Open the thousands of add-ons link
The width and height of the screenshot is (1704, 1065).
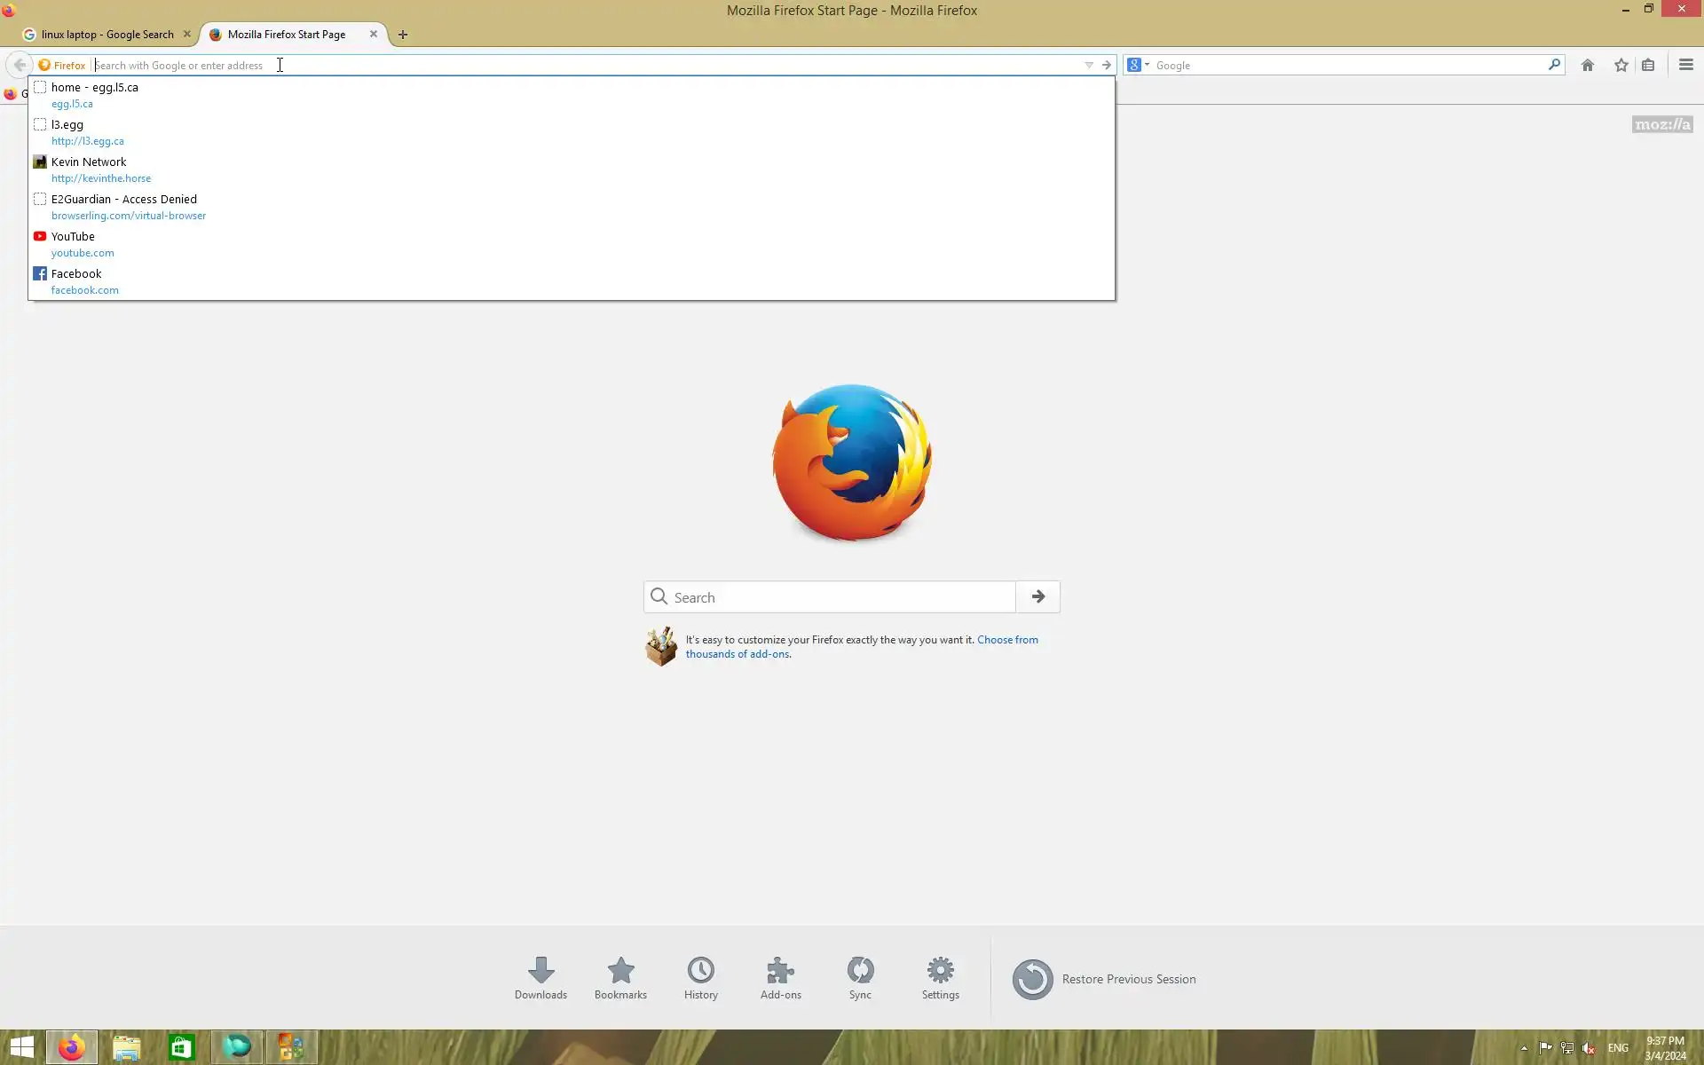(x=737, y=654)
